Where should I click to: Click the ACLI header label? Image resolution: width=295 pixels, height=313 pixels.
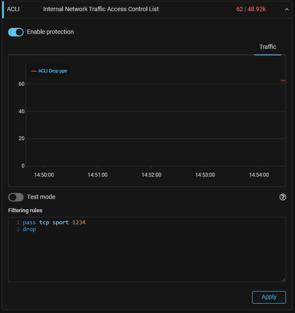click(x=13, y=9)
